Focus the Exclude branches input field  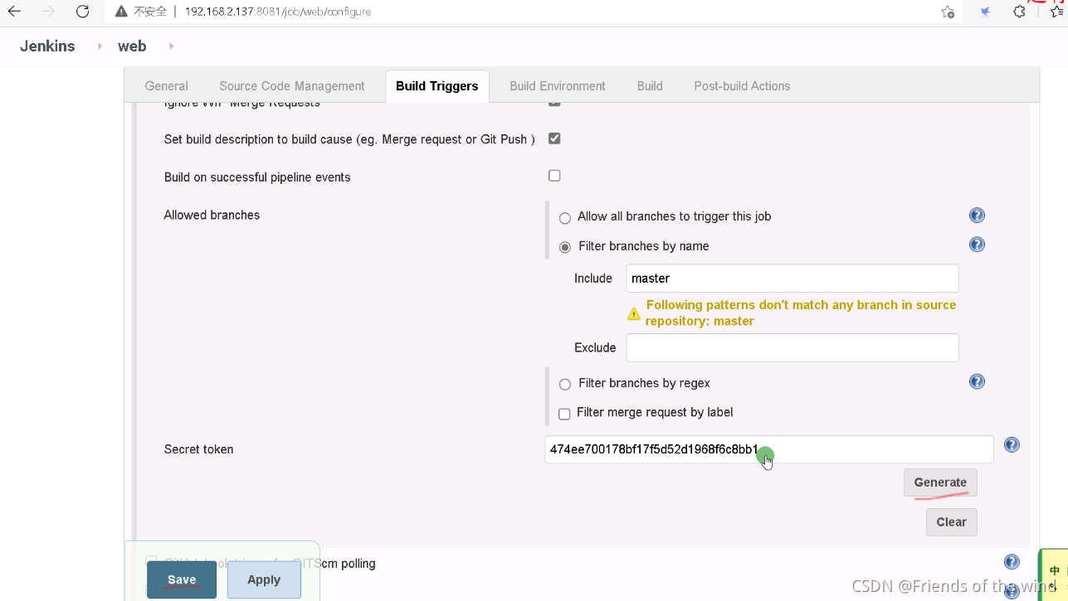[792, 347]
